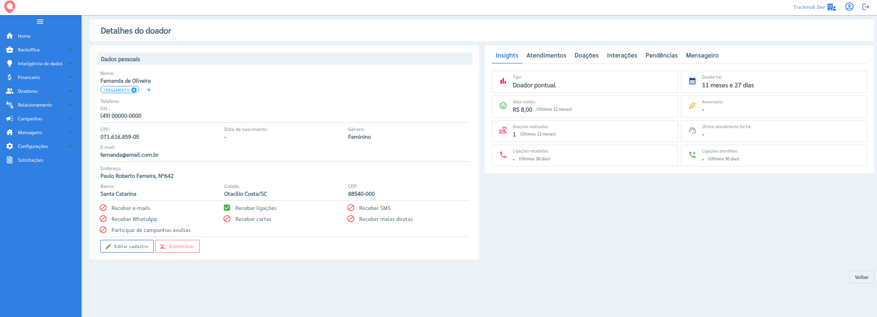Image resolution: width=877 pixels, height=317 pixels.
Task: Expand the Campanhas menu arrow
Action: coord(70,119)
